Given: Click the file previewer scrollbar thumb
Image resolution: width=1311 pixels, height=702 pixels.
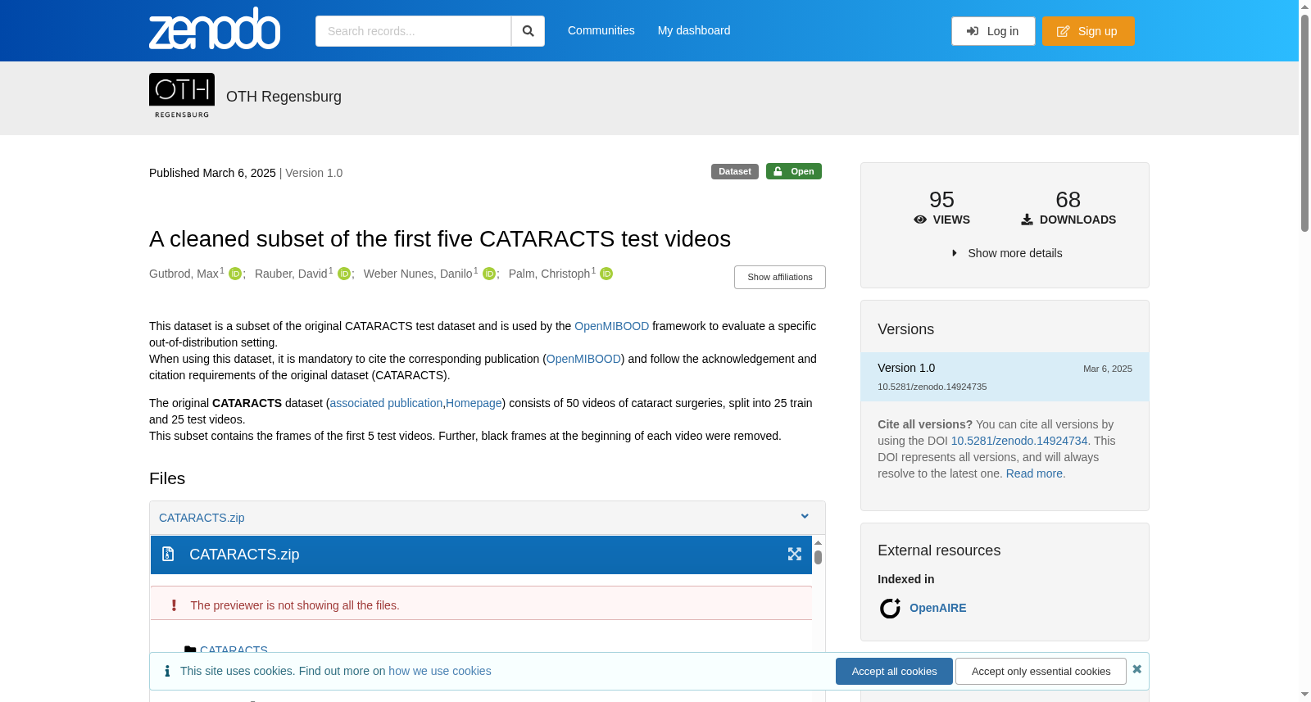Looking at the screenshot, I should coord(818,558).
